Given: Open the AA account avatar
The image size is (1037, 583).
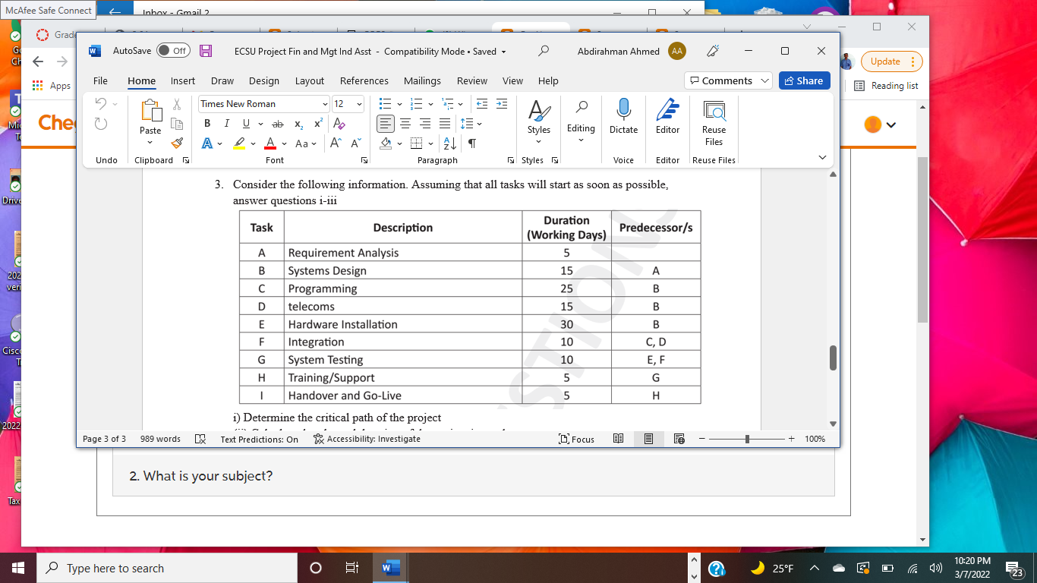Looking at the screenshot, I should pyautogui.click(x=677, y=51).
